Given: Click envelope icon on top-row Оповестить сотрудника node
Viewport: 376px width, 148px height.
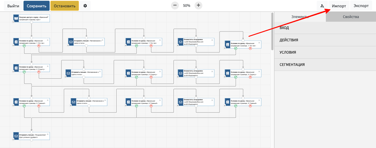Looking at the screenshot, I should pyautogui.click(x=180, y=42).
